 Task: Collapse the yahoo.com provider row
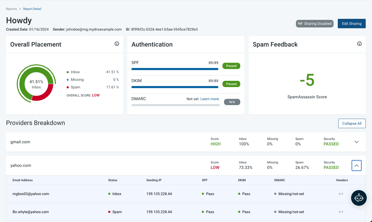tap(356, 166)
